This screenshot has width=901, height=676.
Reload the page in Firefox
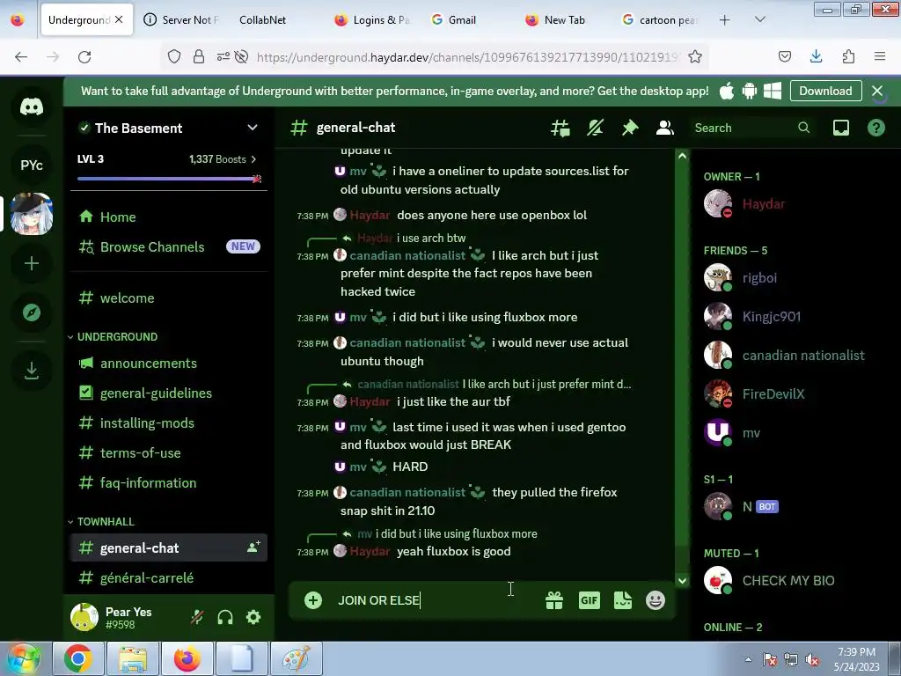[x=84, y=57]
